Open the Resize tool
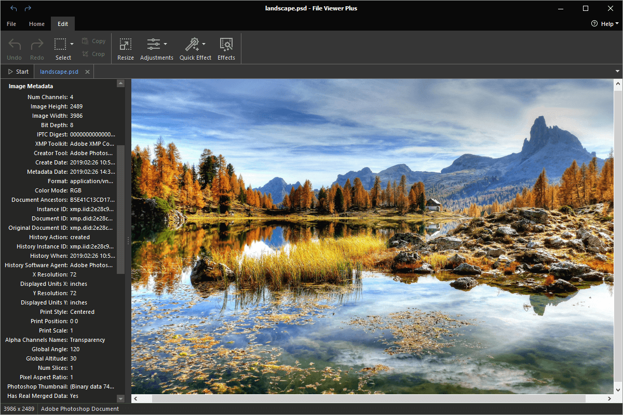This screenshot has height=415, width=623. click(125, 48)
